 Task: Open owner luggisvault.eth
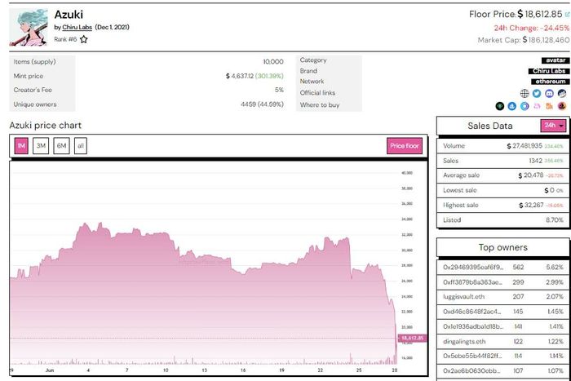click(463, 296)
